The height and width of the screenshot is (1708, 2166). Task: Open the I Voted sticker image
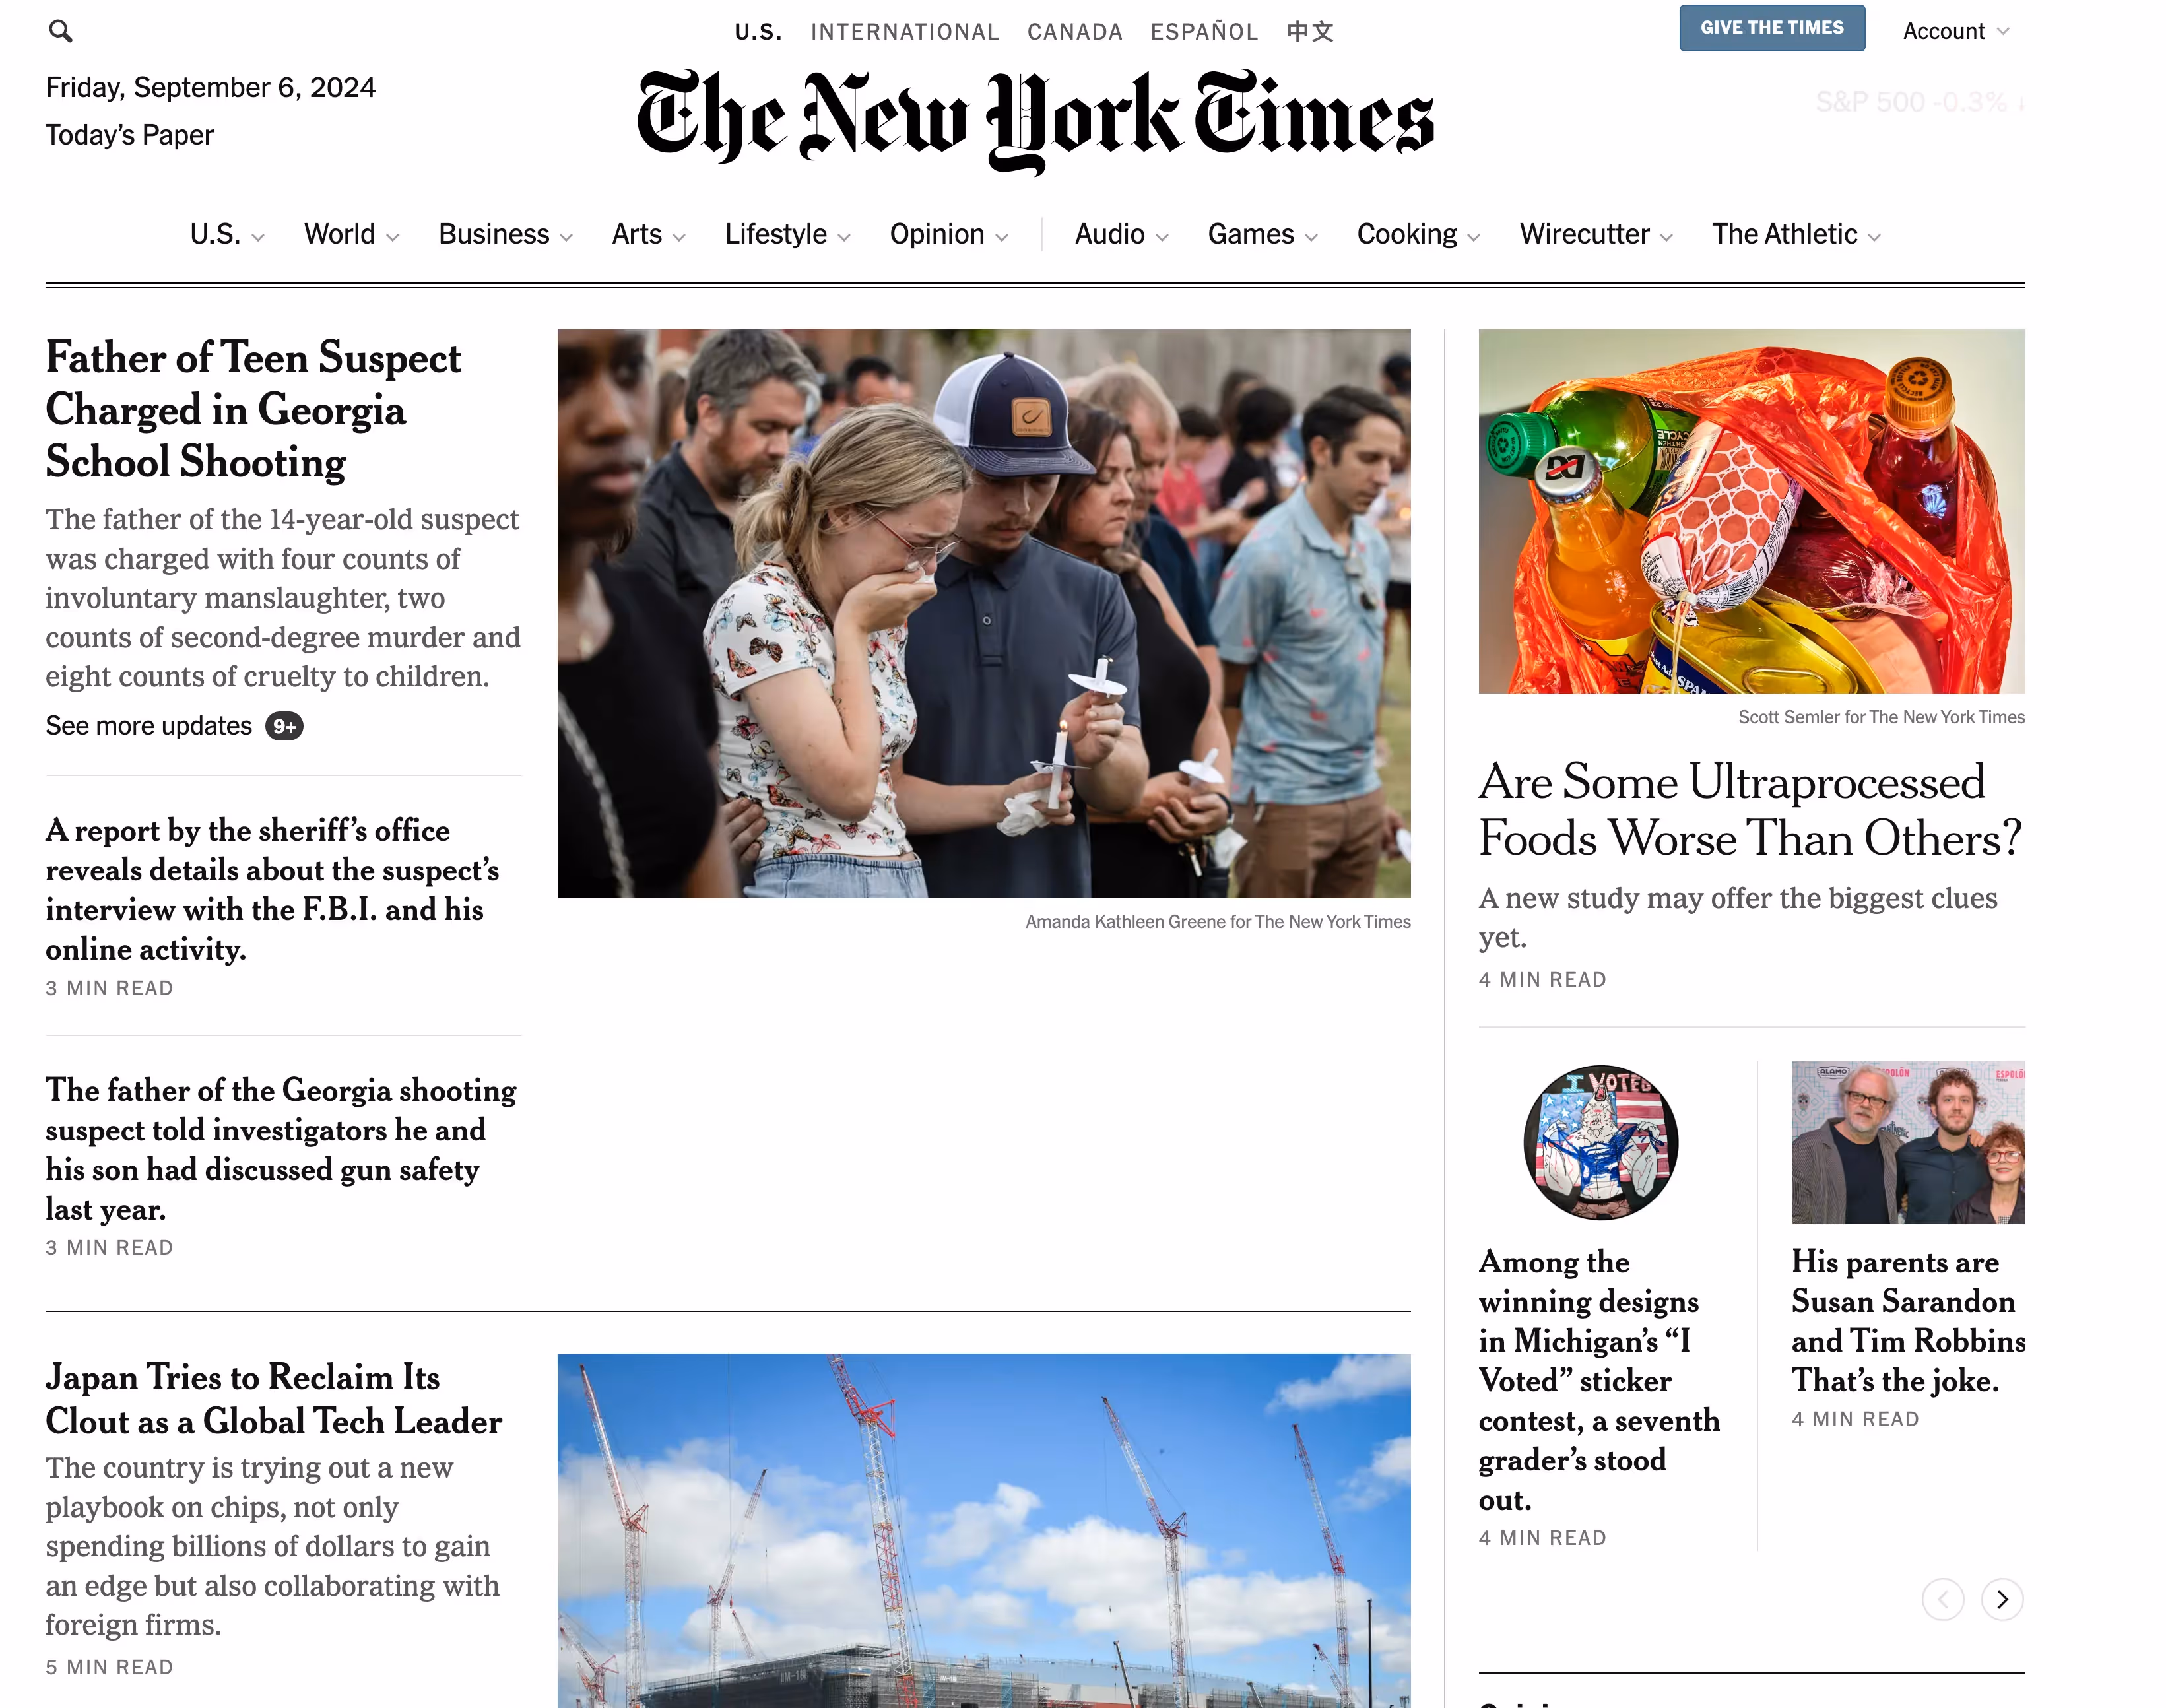click(1600, 1142)
